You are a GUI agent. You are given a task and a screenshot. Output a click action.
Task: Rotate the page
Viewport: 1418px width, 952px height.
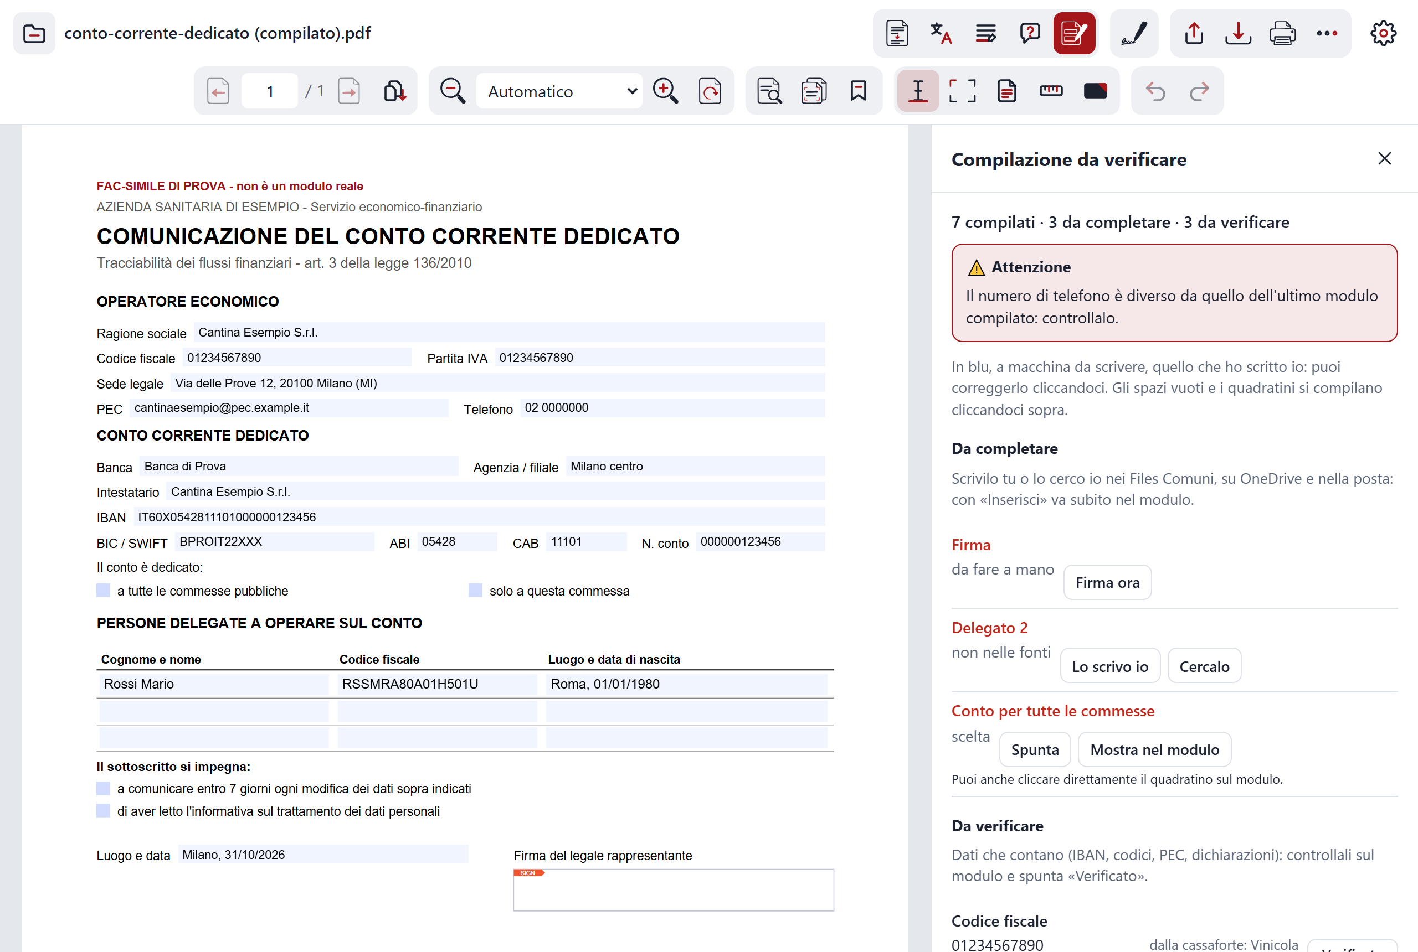tap(710, 92)
